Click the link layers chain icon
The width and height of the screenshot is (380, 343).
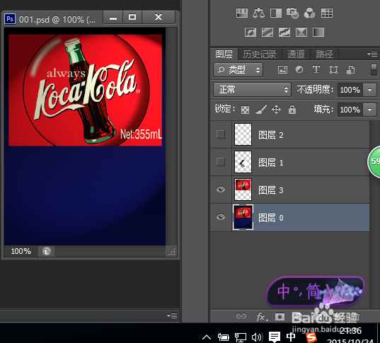(x=241, y=316)
